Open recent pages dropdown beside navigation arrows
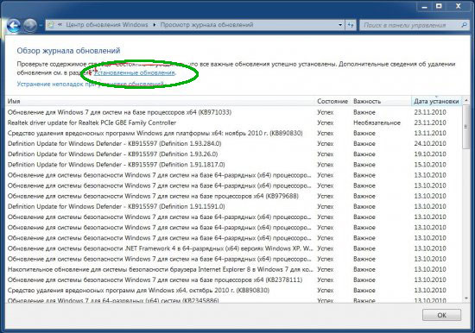The width and height of the screenshot is (475, 333). [x=41, y=25]
